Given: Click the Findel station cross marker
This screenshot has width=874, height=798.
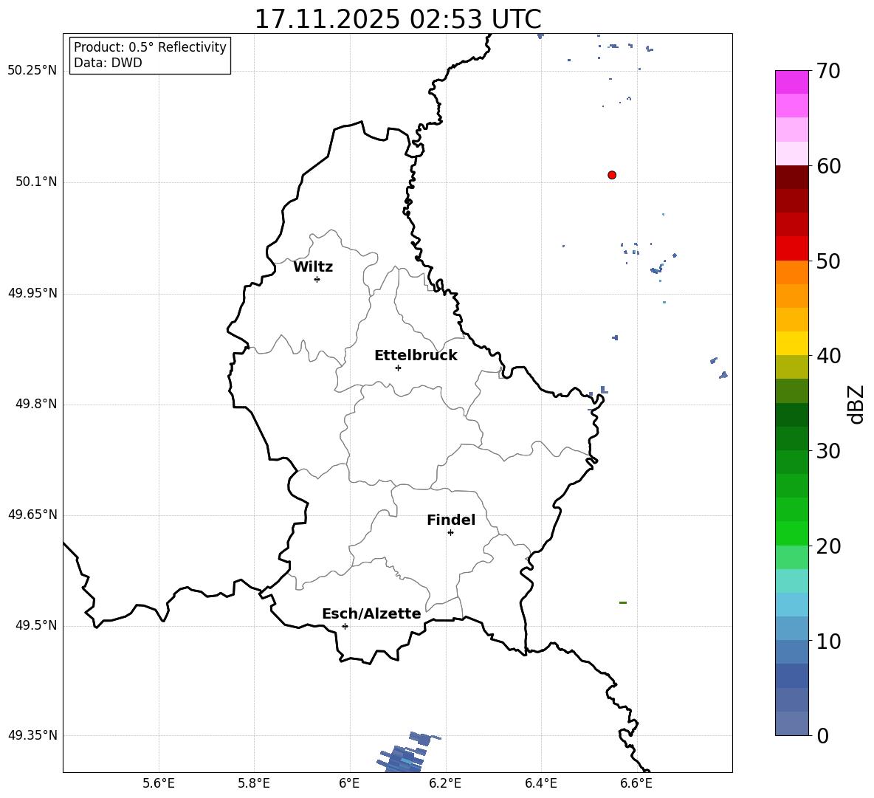Looking at the screenshot, I should pos(450,533).
